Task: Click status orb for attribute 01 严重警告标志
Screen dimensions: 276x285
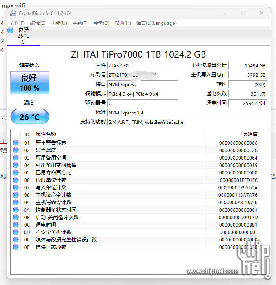Action: (16, 143)
